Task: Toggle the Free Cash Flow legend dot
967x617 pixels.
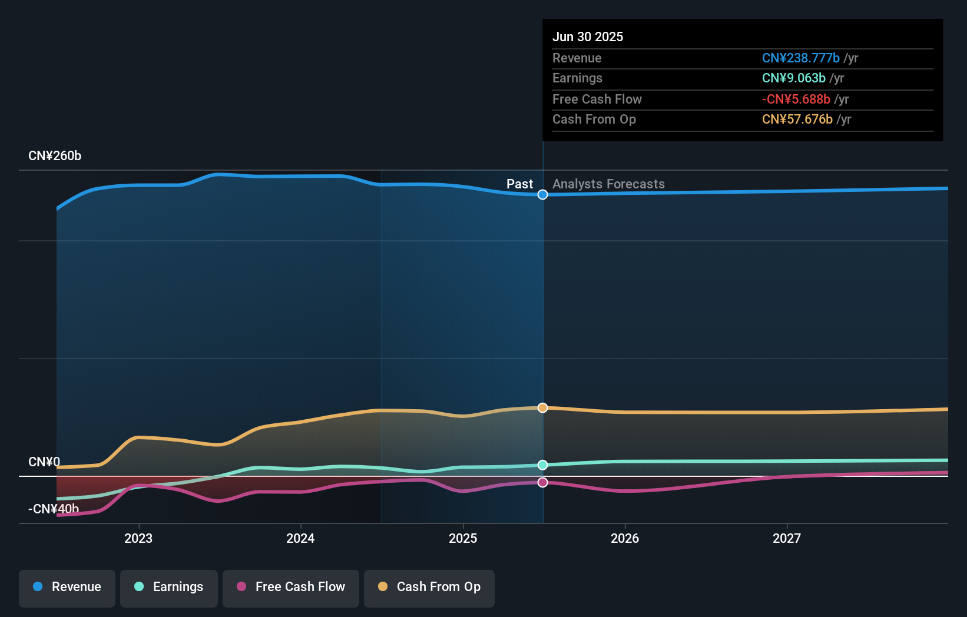Action: [242, 587]
